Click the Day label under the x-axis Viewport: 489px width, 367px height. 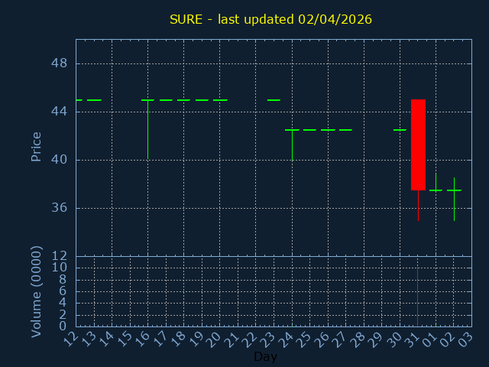point(265,356)
